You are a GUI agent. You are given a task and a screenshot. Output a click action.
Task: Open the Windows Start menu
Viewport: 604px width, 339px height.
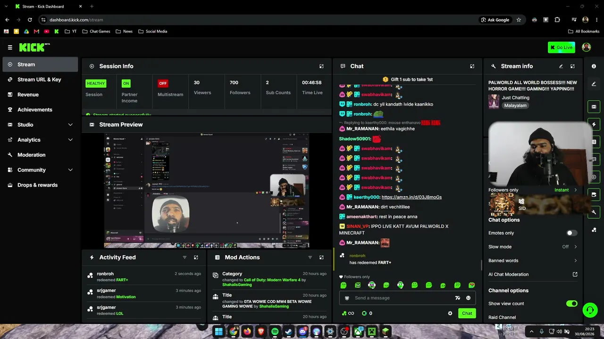(x=218, y=331)
